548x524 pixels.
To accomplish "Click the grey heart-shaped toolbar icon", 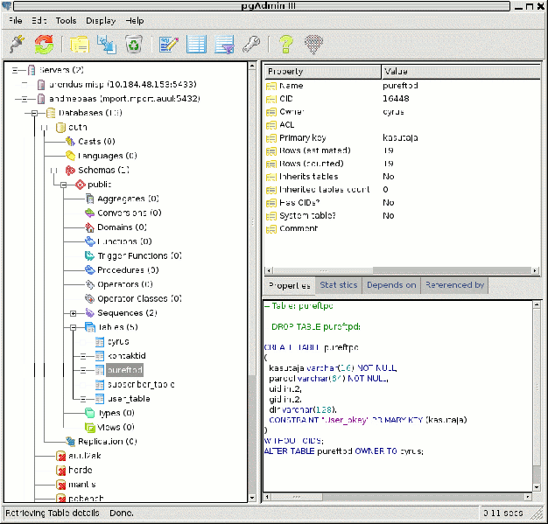I will click(313, 45).
